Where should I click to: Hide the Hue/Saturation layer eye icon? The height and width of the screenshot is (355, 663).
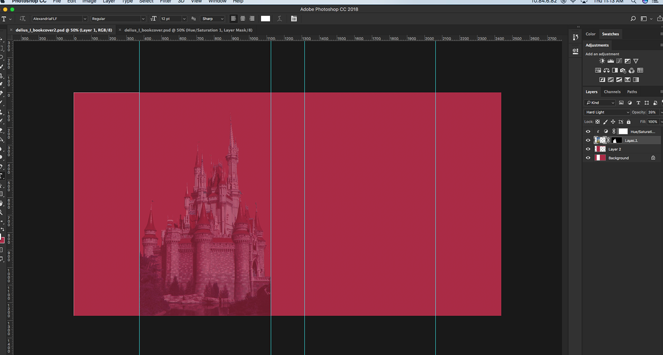[588, 131]
